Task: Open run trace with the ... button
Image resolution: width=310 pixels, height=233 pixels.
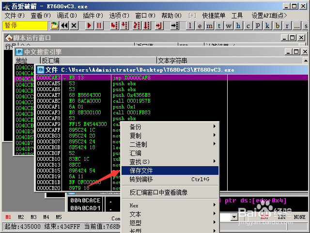Action: (297, 26)
